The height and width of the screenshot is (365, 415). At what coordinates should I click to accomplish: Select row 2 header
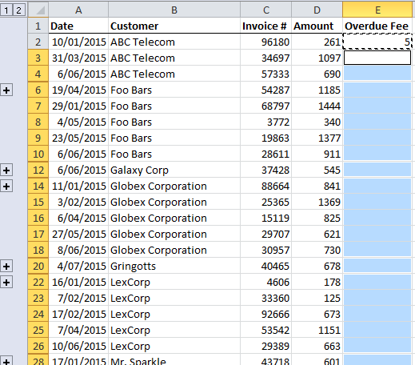(x=38, y=42)
